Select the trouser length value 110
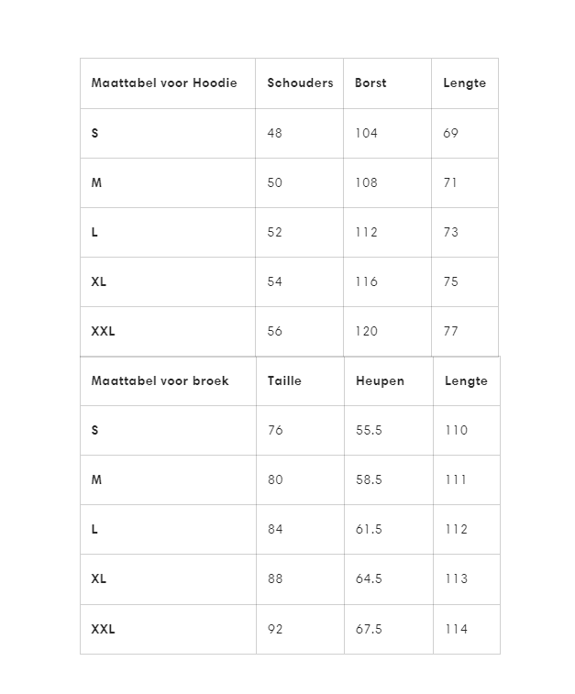The height and width of the screenshot is (694, 575). [x=456, y=430]
